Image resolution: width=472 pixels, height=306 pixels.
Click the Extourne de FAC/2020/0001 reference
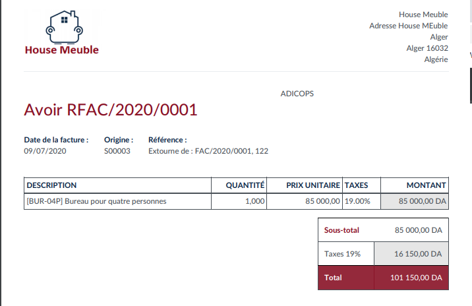[x=208, y=151]
